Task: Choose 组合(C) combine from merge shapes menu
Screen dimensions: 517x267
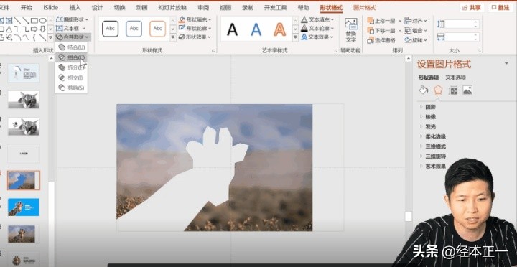Action: pyautogui.click(x=71, y=57)
